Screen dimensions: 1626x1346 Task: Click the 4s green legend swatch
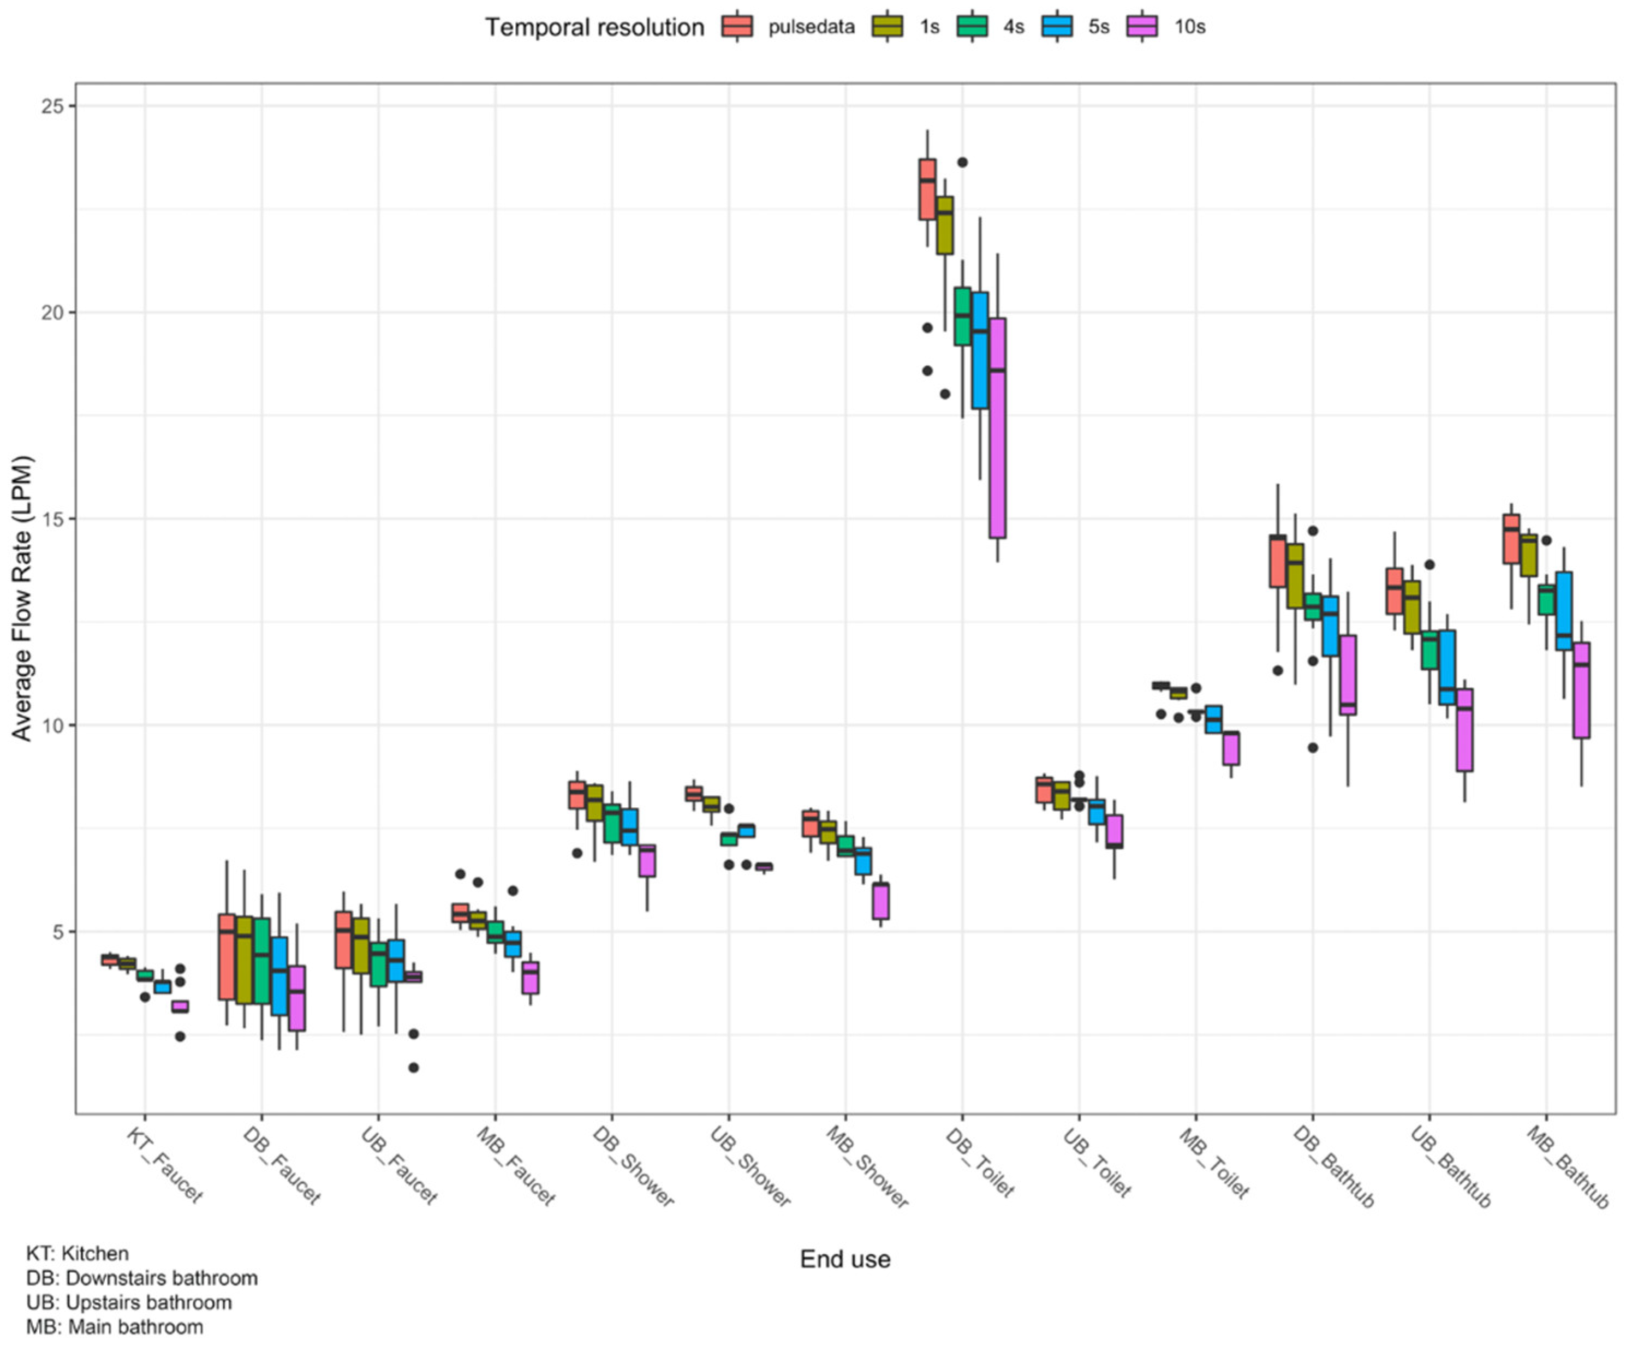972,26
